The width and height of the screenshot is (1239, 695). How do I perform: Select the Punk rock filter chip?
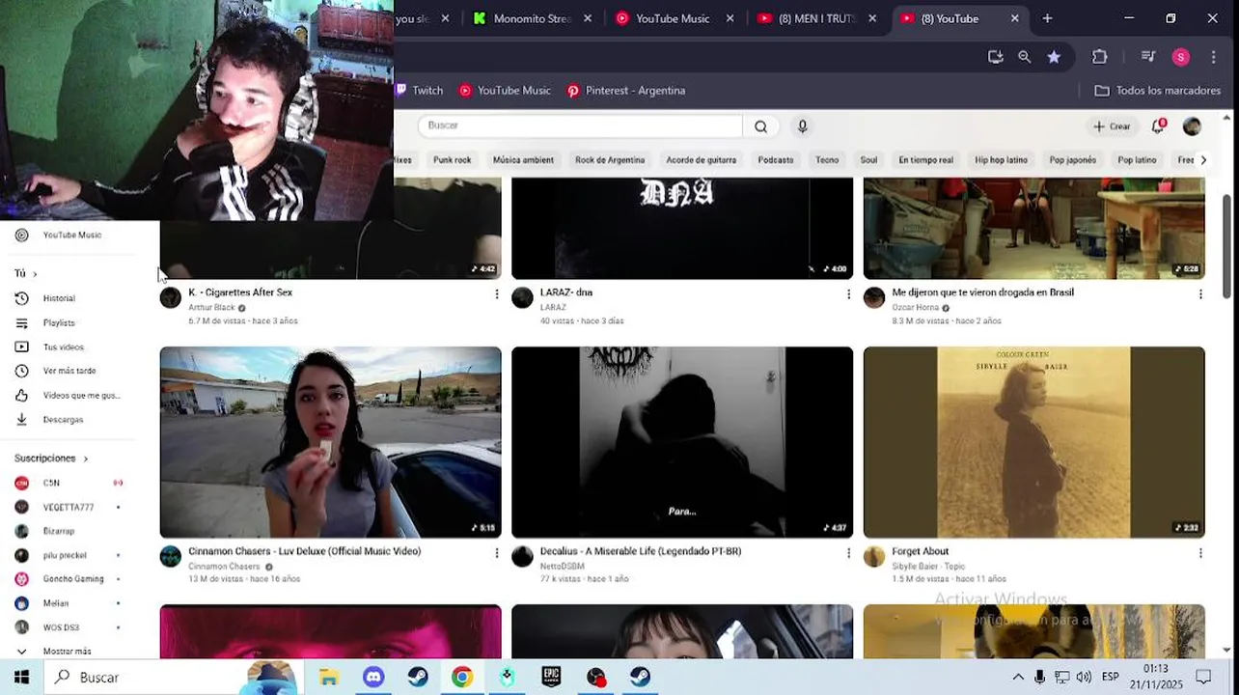tap(453, 160)
